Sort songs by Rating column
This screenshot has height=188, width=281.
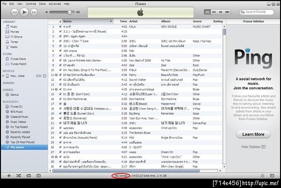[x=218, y=22]
